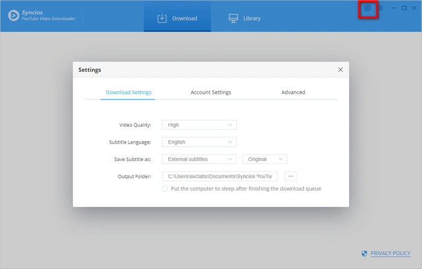Expand the Original subtitle format dropdown

coord(264,159)
